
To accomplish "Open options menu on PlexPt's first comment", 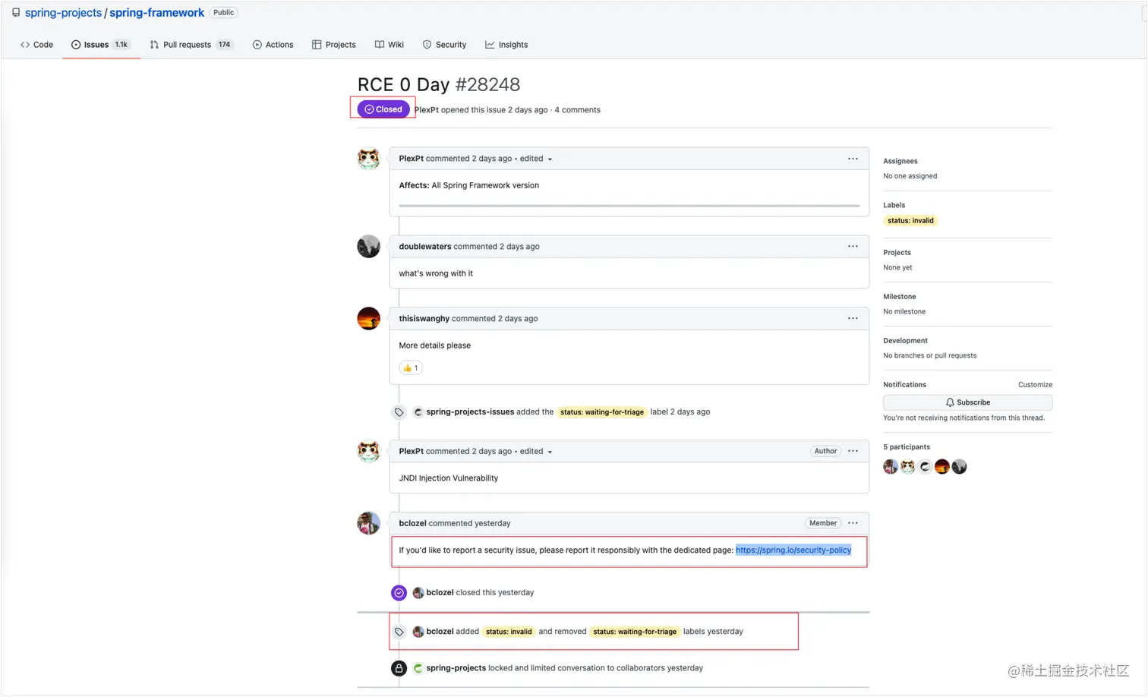I will coord(853,159).
